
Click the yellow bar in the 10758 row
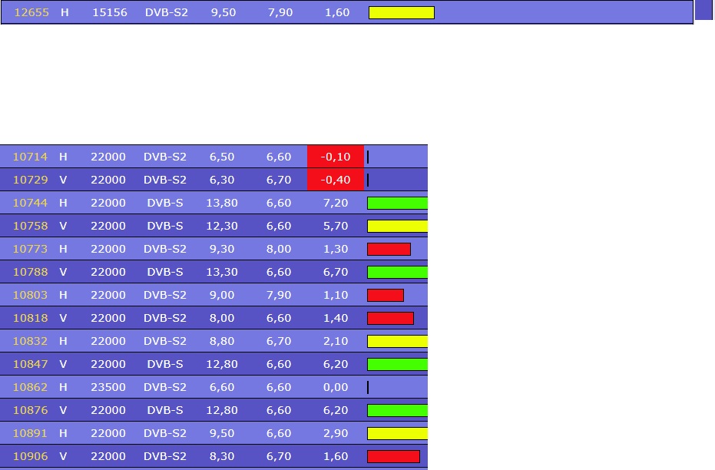click(397, 226)
